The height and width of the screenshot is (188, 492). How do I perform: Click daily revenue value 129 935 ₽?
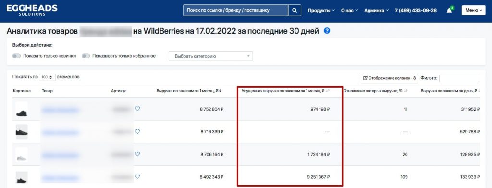click(470, 154)
